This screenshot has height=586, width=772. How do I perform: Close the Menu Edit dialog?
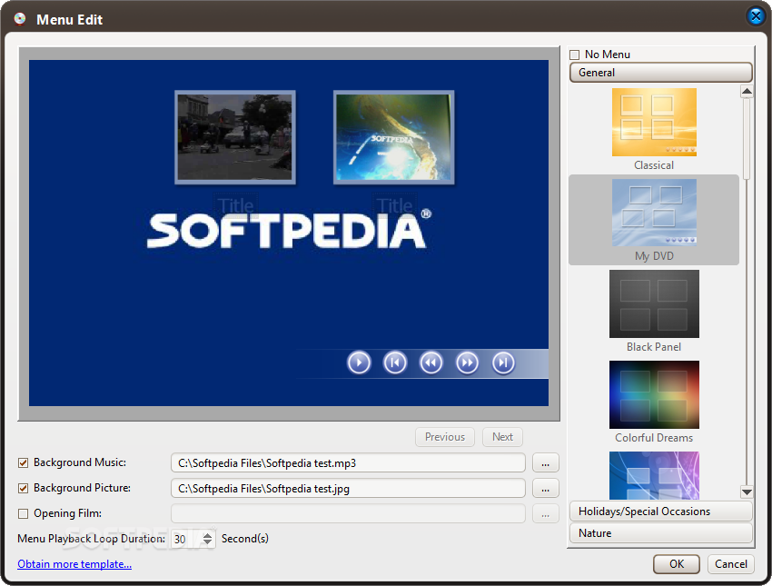click(756, 16)
